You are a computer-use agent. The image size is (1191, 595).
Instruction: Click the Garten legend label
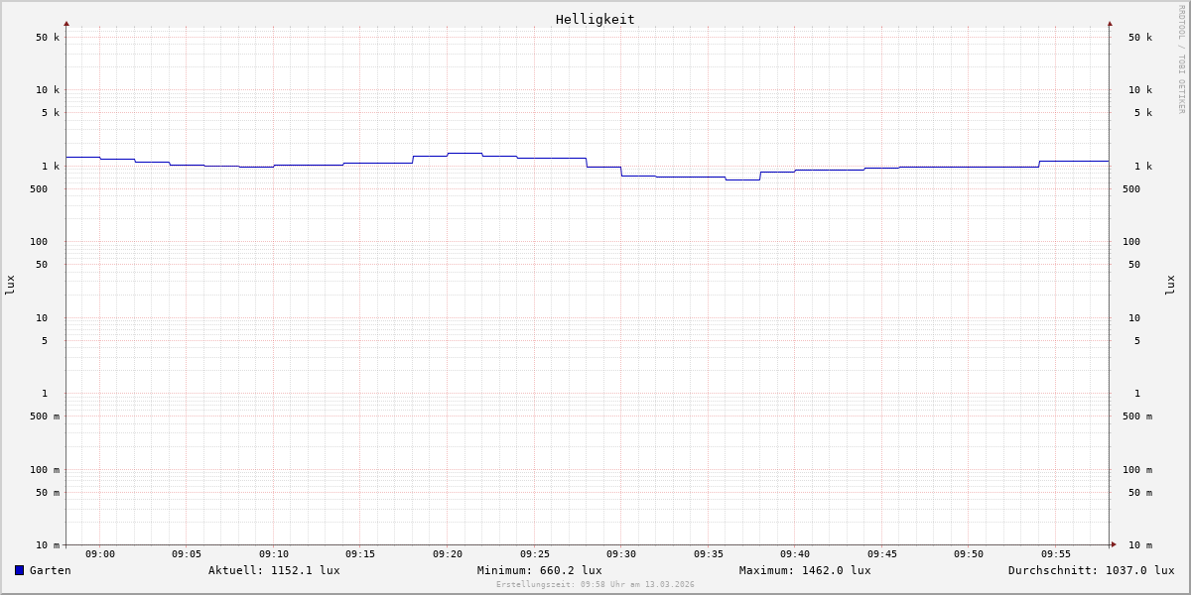[50, 570]
